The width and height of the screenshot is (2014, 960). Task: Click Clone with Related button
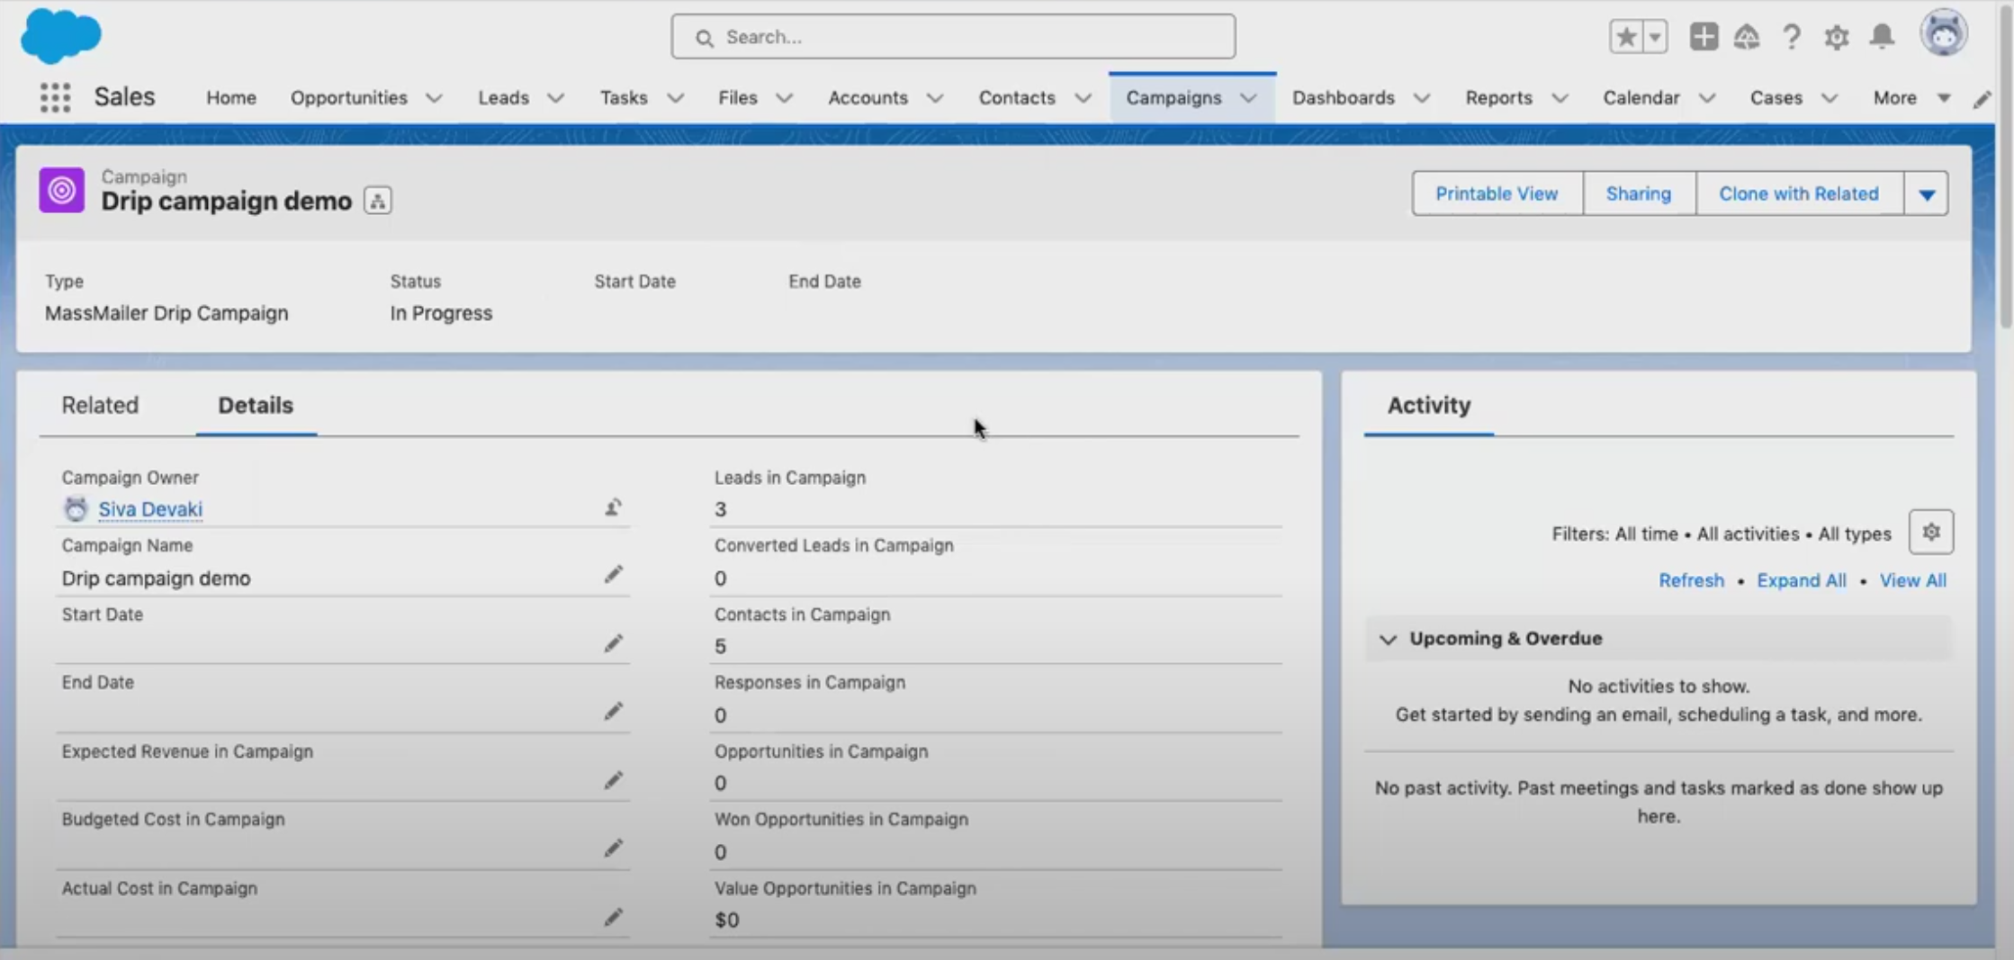pyautogui.click(x=1798, y=193)
